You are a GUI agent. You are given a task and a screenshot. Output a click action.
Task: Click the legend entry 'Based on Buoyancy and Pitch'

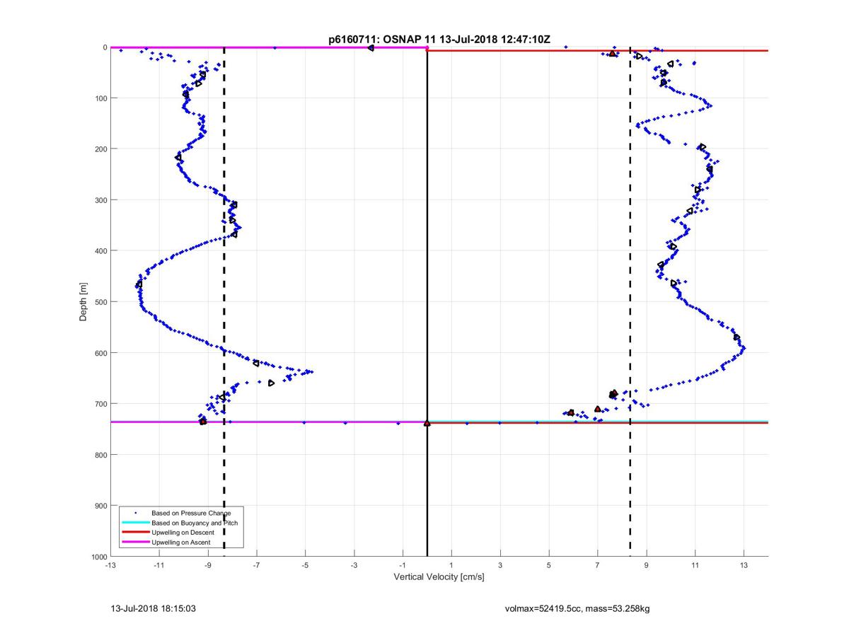click(195, 522)
